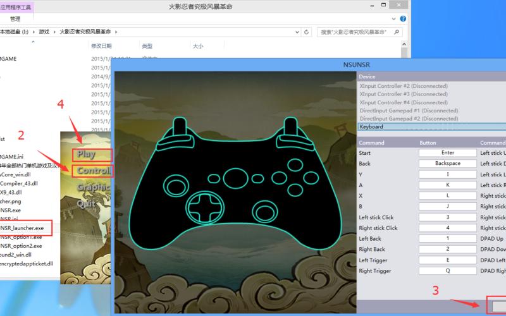Open the 管理 ribbon tab
Screen dimensions: 506x316
coord(15,19)
